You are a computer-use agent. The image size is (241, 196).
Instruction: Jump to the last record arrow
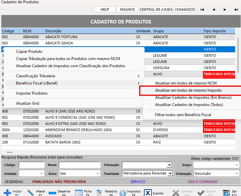[236, 9]
